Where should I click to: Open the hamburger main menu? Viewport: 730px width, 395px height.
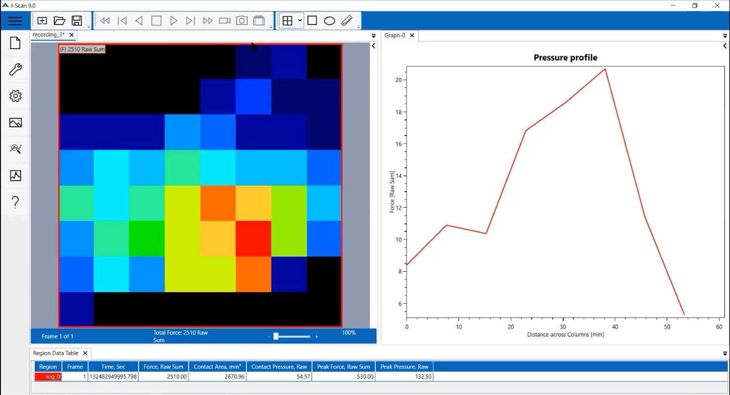(x=15, y=21)
